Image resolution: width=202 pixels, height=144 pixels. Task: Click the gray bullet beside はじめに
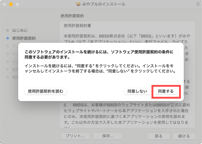[x=8, y=30]
